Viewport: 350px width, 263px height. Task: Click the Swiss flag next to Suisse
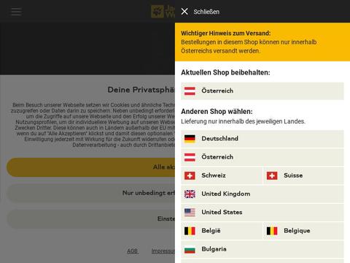click(x=272, y=175)
